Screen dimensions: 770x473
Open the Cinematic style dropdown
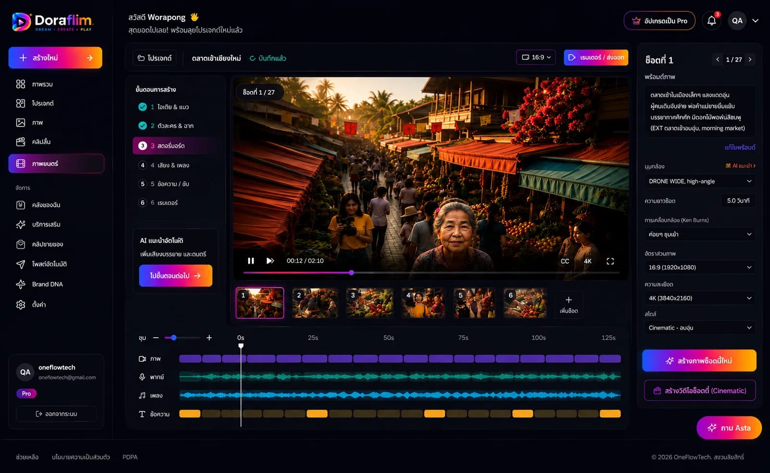tap(700, 328)
